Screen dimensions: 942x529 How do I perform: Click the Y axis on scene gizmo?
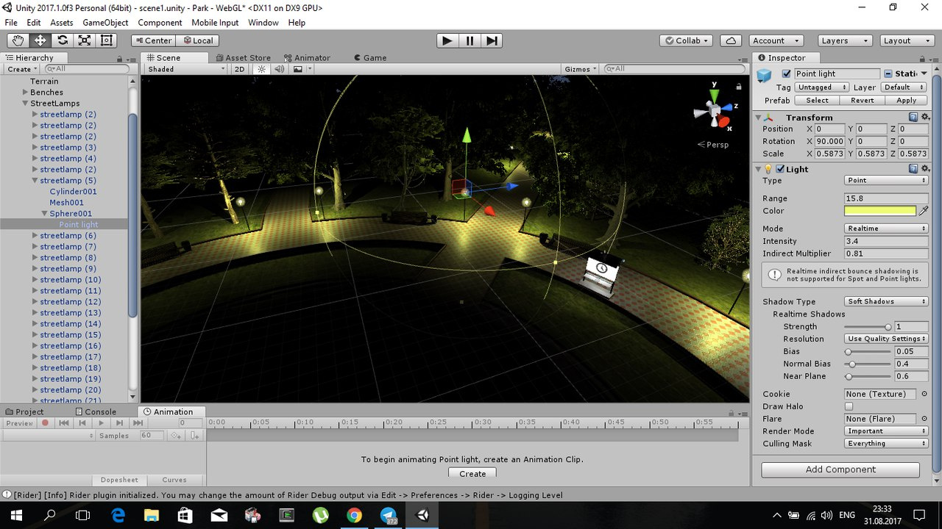[713, 95]
